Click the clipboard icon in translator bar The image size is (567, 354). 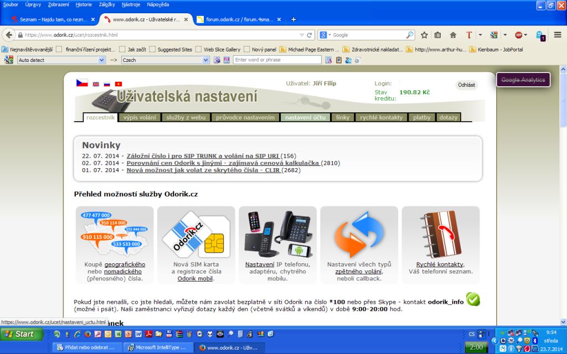338,60
